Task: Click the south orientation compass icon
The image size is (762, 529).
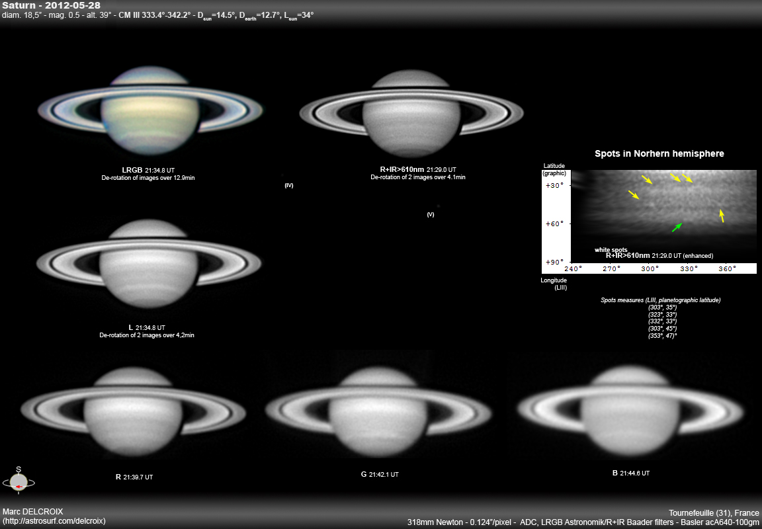Action: pos(19,481)
